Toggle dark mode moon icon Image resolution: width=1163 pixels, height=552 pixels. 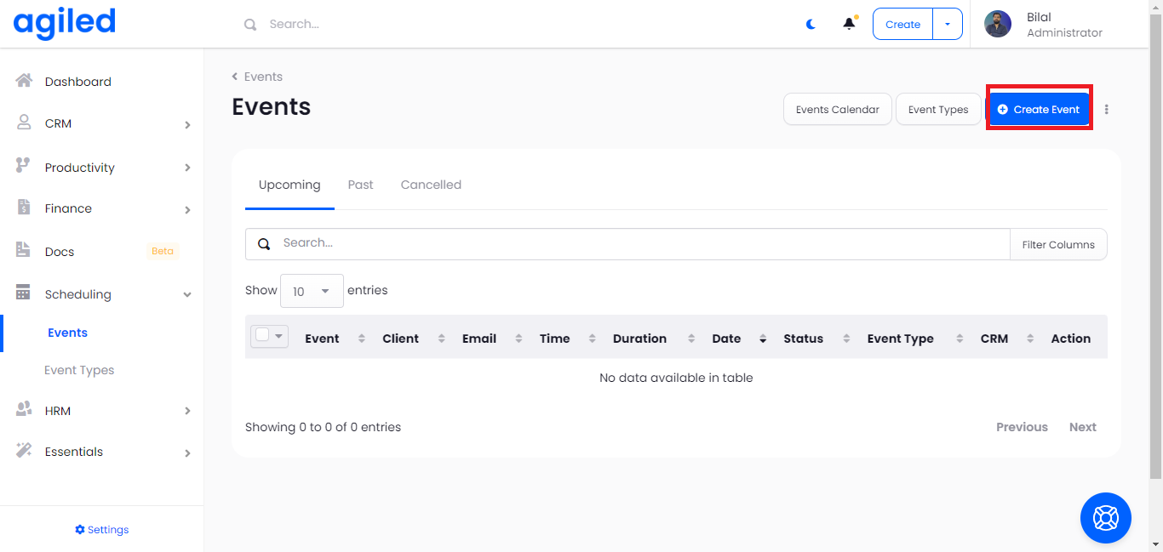[x=811, y=24]
